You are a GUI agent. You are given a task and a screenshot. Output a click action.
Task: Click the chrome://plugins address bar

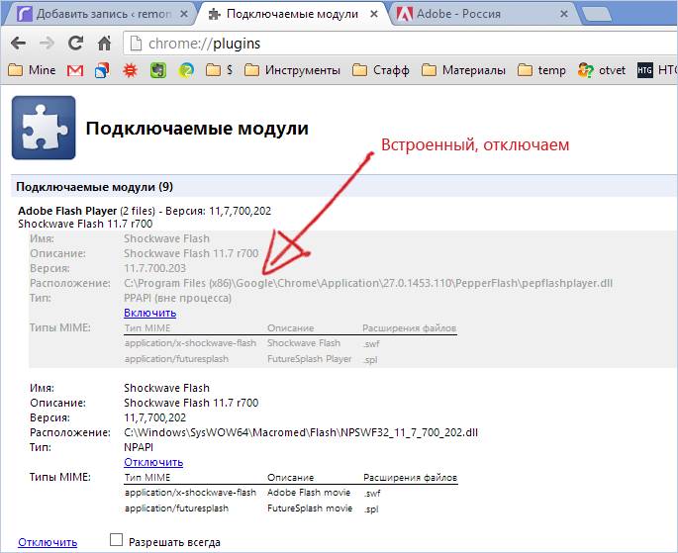(x=396, y=44)
